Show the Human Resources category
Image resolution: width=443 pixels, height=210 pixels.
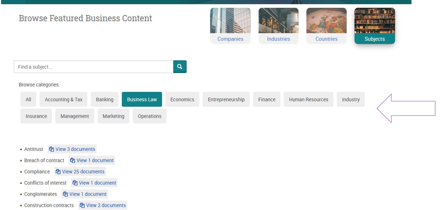click(308, 99)
